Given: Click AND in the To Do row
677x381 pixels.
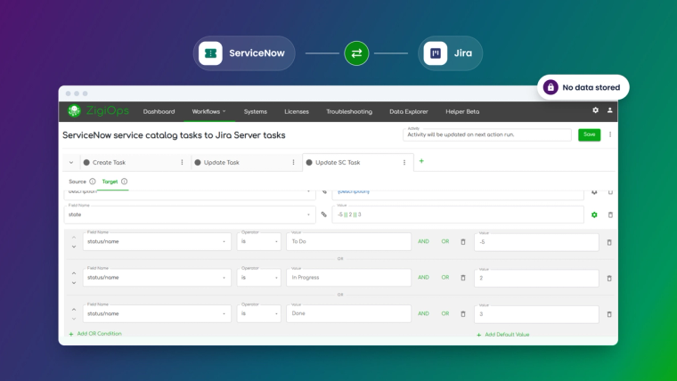Looking at the screenshot, I should pos(423,241).
